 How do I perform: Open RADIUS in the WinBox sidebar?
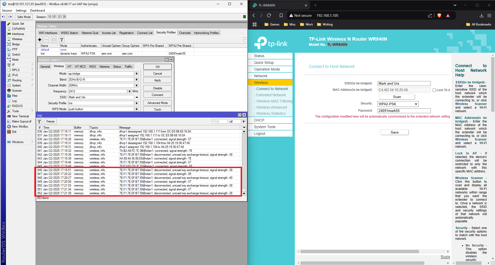coord(17,106)
